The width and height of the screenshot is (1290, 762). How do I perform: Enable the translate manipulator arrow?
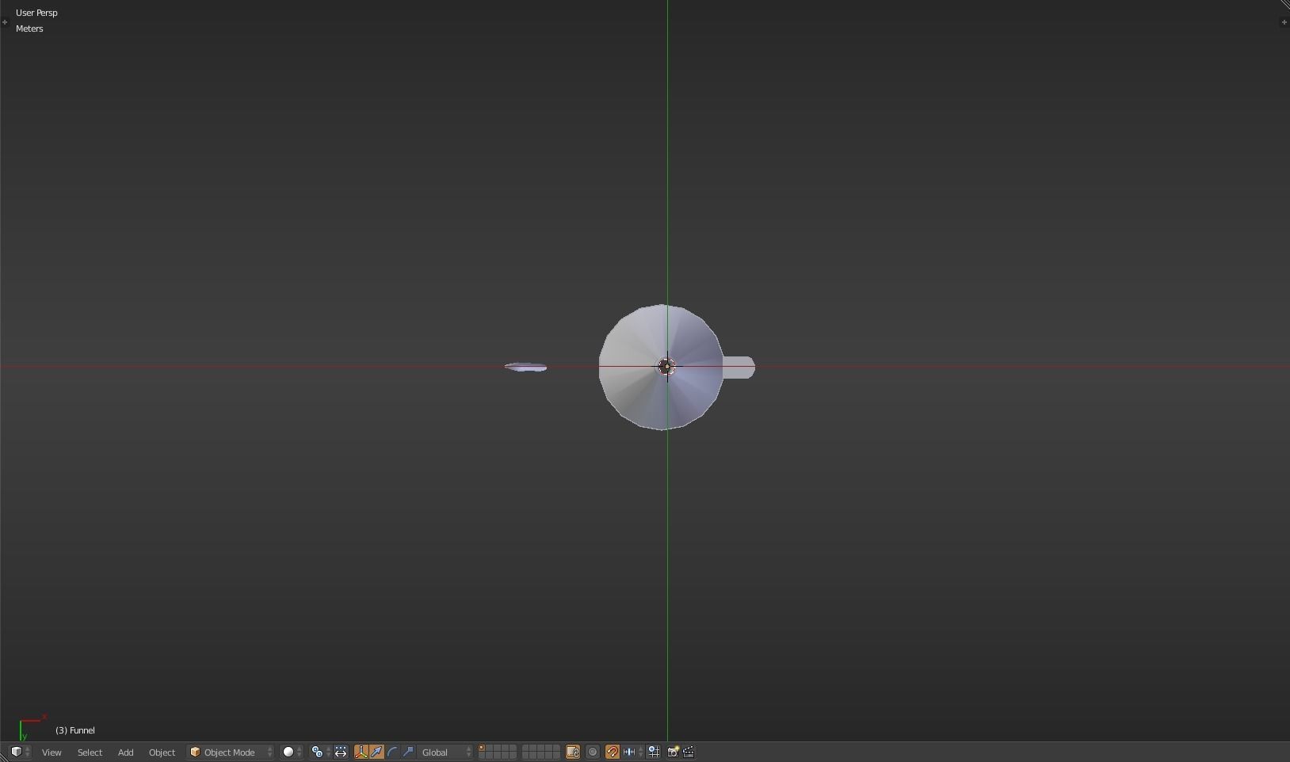click(x=377, y=752)
